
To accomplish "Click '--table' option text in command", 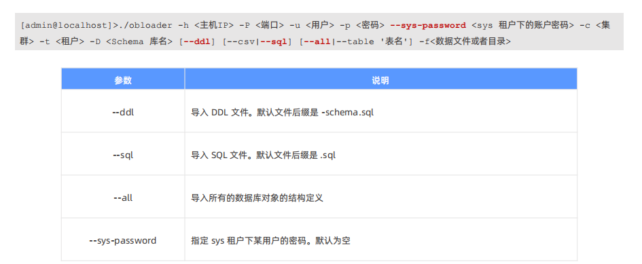I will click(x=355, y=42).
